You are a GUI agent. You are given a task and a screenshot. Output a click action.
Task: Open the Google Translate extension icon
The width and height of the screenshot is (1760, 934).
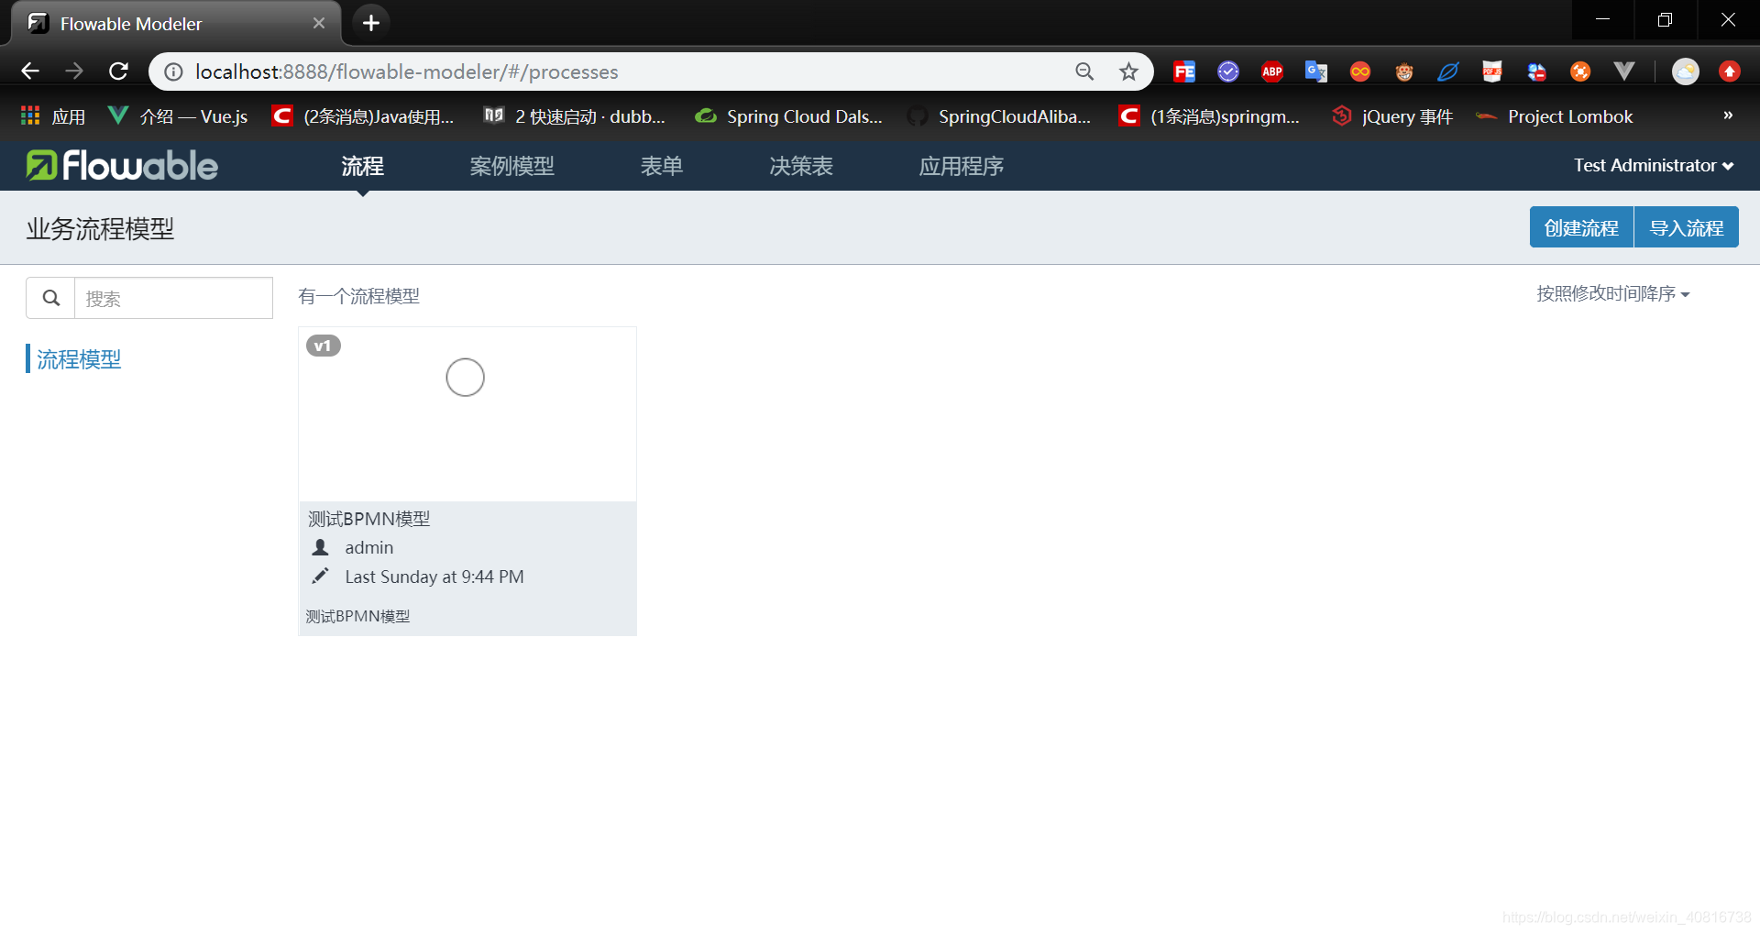coord(1315,71)
